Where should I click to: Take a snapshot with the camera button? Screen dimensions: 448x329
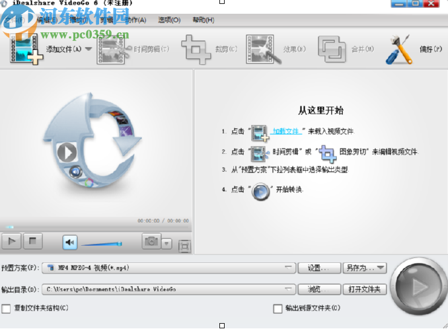[151, 241]
